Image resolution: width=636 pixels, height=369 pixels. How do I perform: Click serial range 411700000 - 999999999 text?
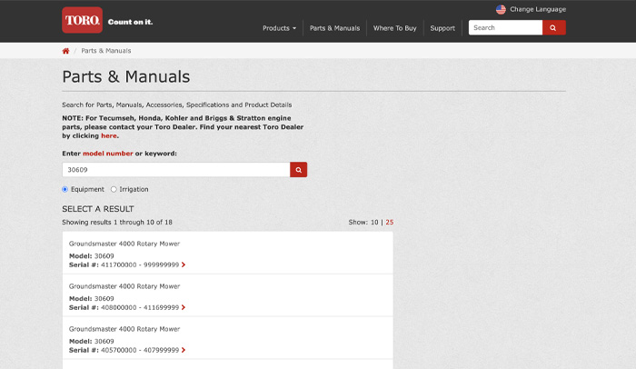[140, 264]
